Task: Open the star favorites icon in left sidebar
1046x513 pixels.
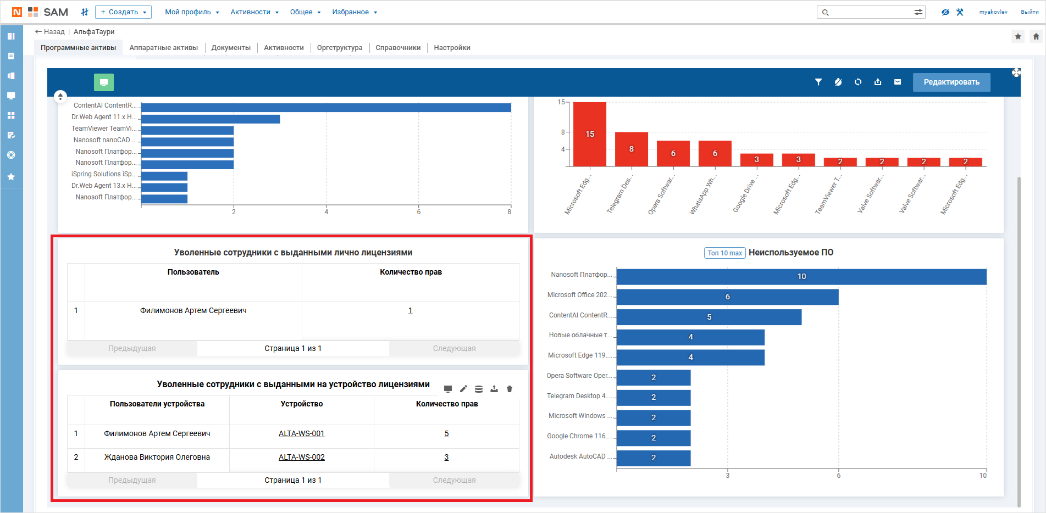Action: 11,177
